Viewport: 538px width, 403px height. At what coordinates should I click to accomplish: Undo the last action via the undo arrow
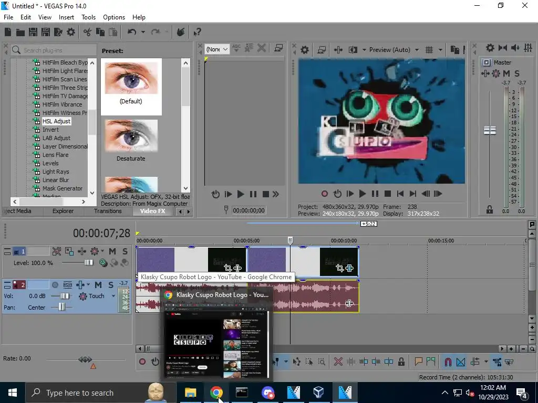(132, 32)
